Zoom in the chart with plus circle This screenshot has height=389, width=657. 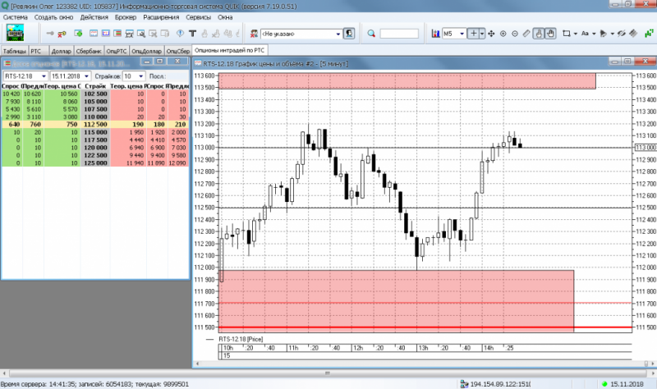coord(503,34)
